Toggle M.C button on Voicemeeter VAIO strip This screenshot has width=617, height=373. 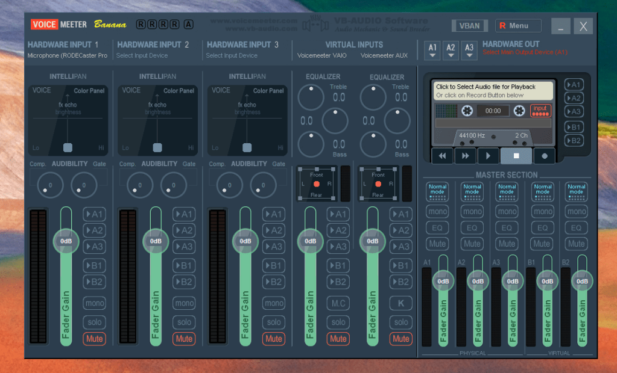tap(338, 303)
